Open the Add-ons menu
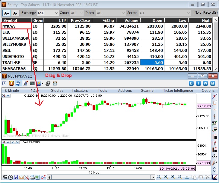This screenshot has height=183, width=219. [125, 91]
